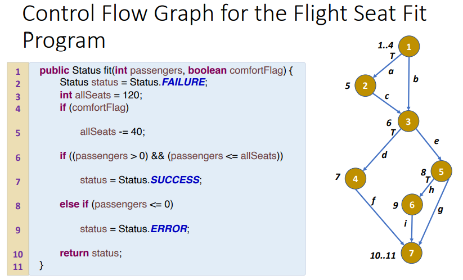Click graph node 1 at the top
Viewport: 463px width, 280px height.
pos(408,46)
